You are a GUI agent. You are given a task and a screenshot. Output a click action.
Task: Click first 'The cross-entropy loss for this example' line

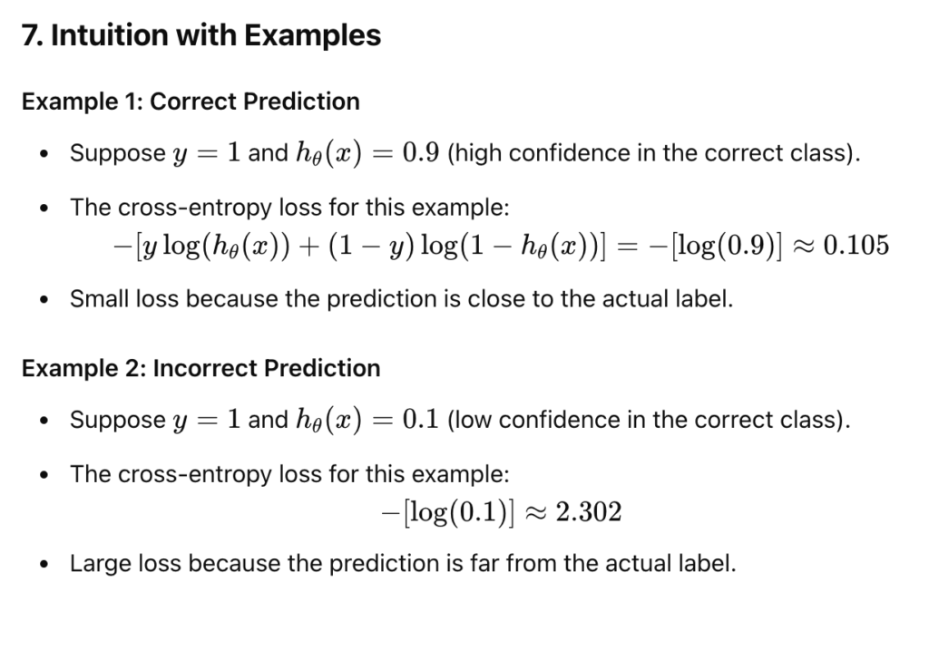289,208
